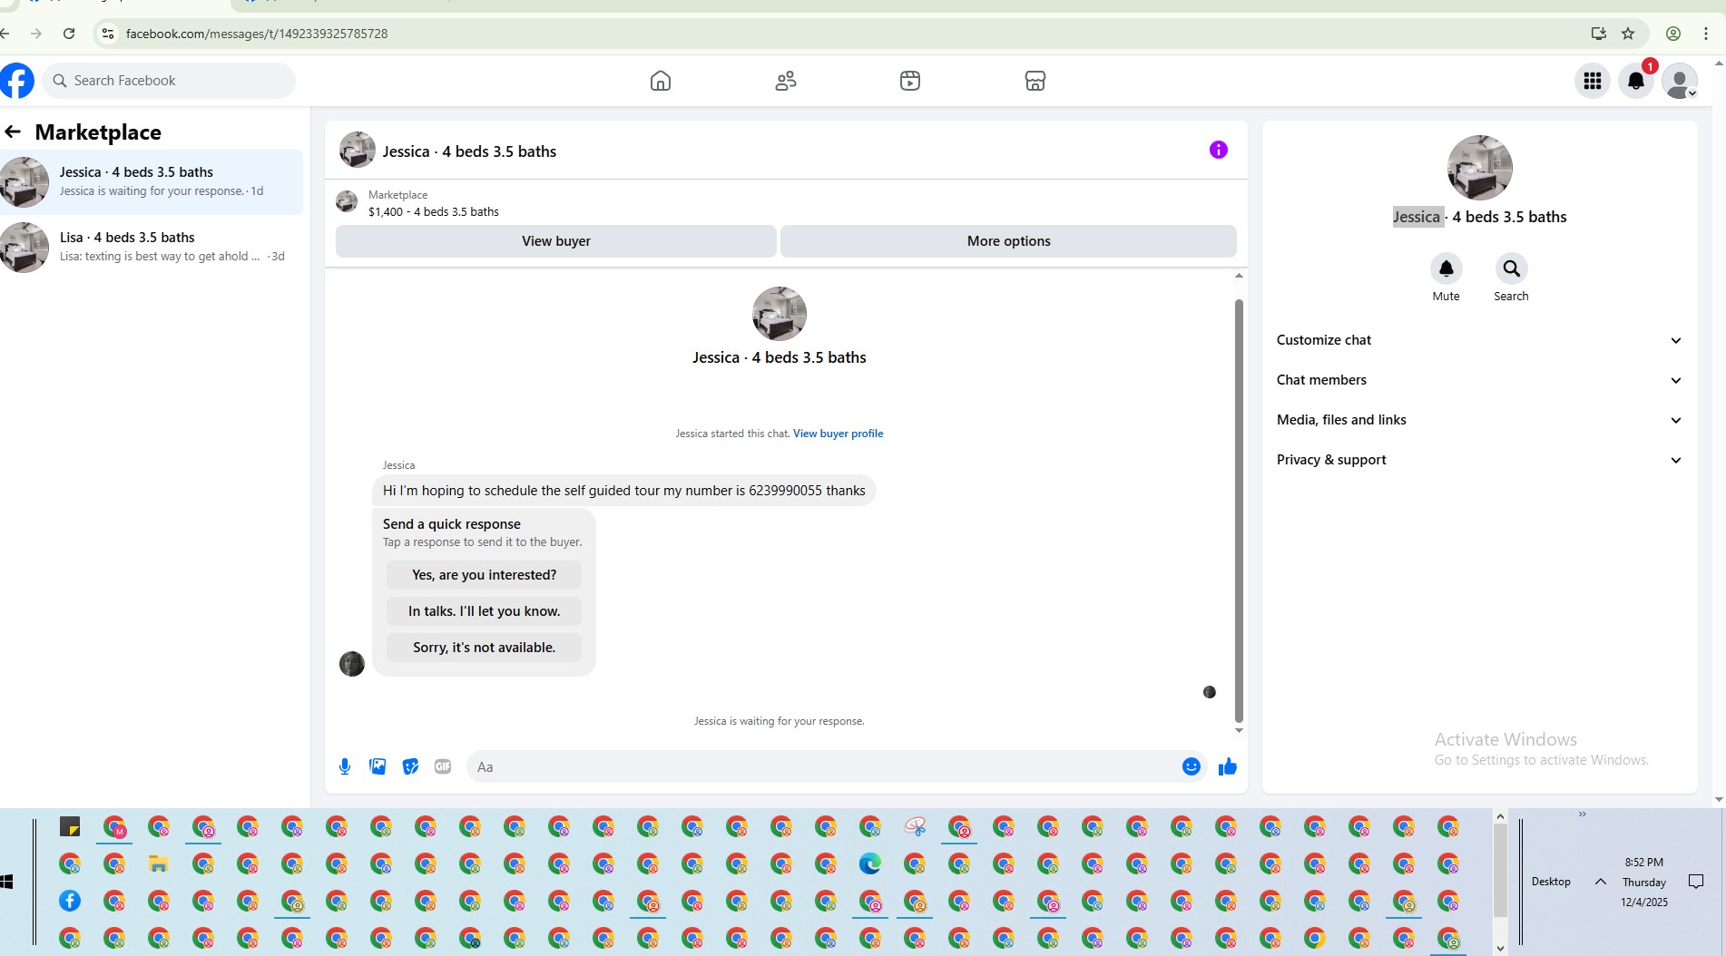Open Chrome three-dot menu
Viewport: 1726px width, 956px height.
point(1706,34)
